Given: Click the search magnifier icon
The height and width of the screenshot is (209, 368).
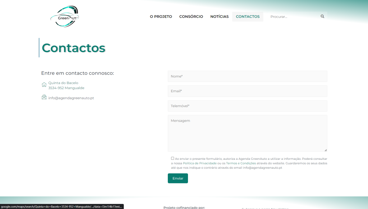Looking at the screenshot, I should (x=322, y=17).
